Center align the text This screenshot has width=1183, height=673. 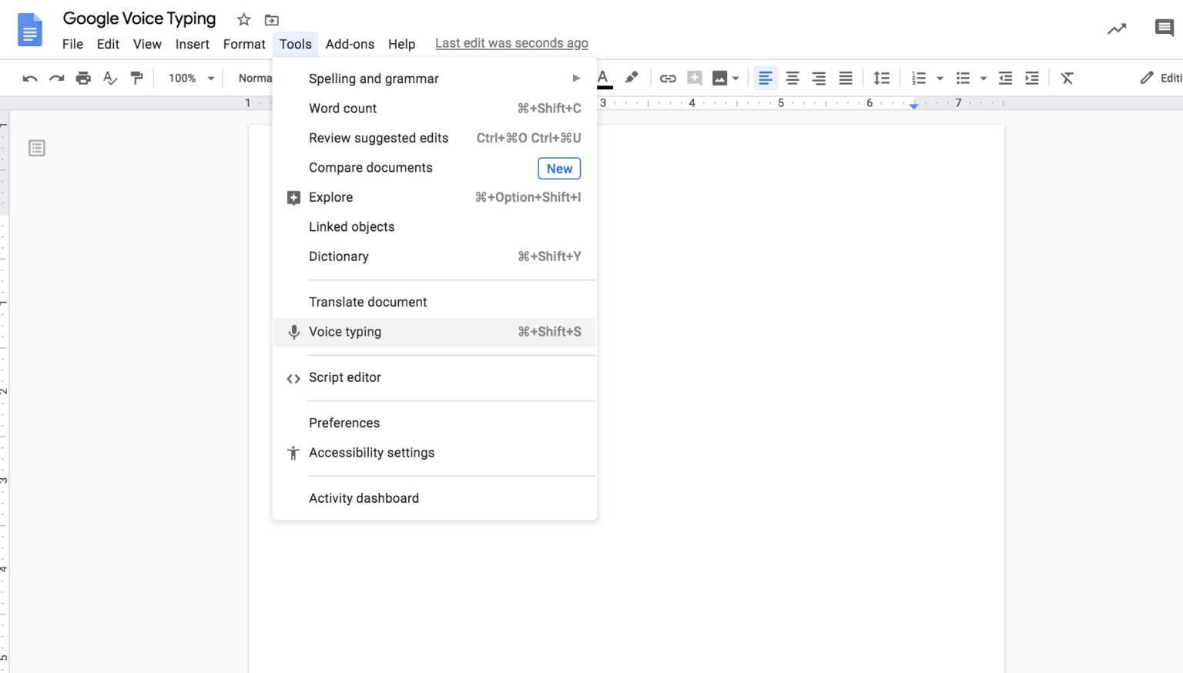click(x=792, y=78)
